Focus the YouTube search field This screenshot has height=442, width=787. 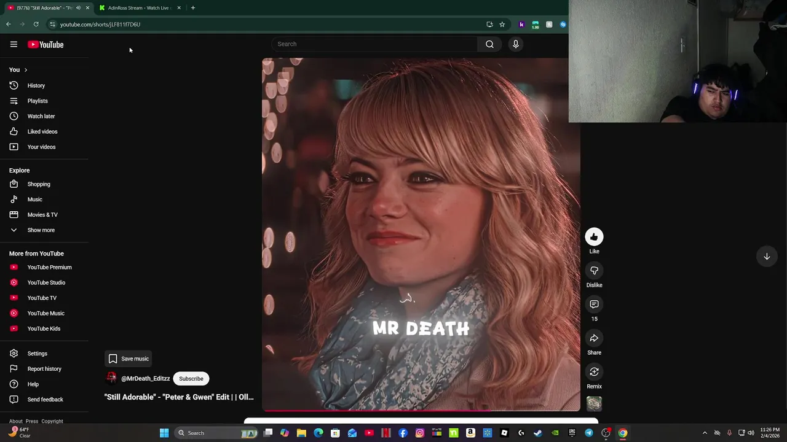(x=375, y=44)
